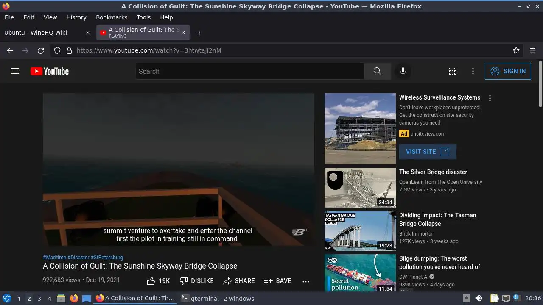Open the Tools menu

click(x=144, y=17)
